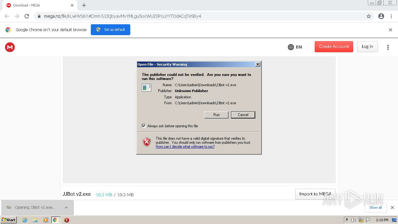Open a new browser tab
The width and height of the screenshot is (398, 224).
[84, 5]
